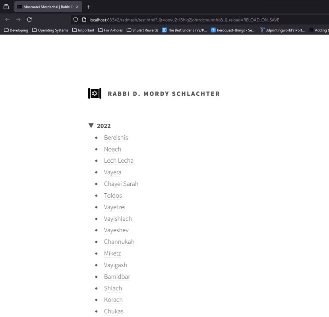Click the tracking protection shield icon

coord(75,20)
